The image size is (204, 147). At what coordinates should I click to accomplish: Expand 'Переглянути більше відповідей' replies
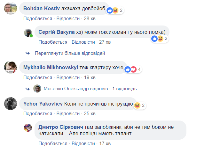(x=69, y=53)
